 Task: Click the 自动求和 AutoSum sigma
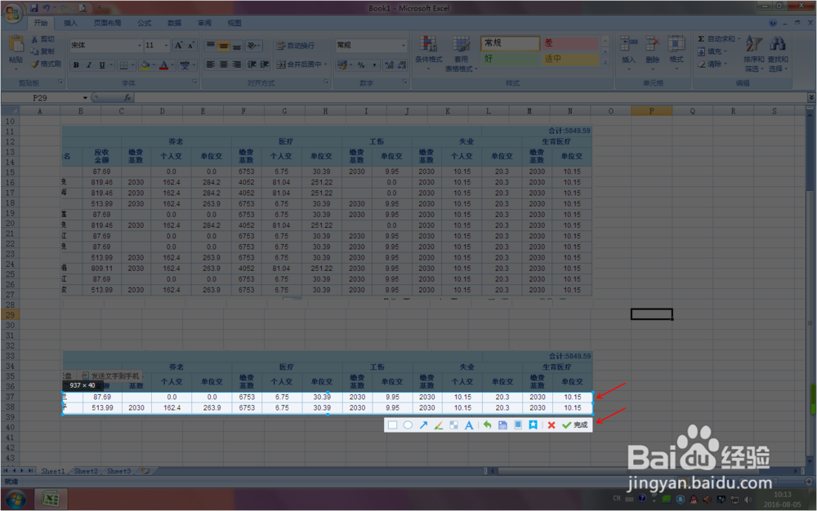click(701, 39)
